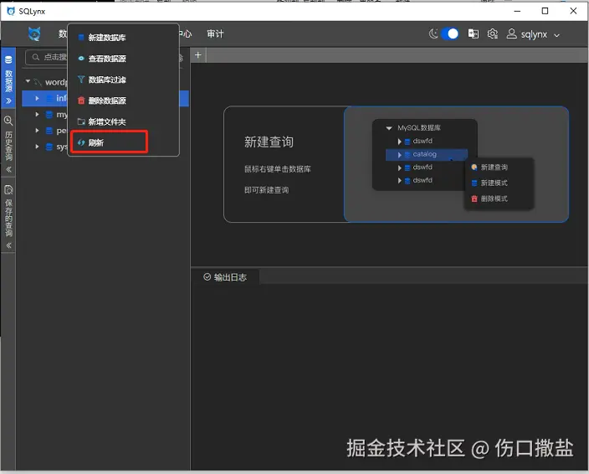Open the 审计 menu
This screenshot has height=474, width=589.
[x=215, y=33]
